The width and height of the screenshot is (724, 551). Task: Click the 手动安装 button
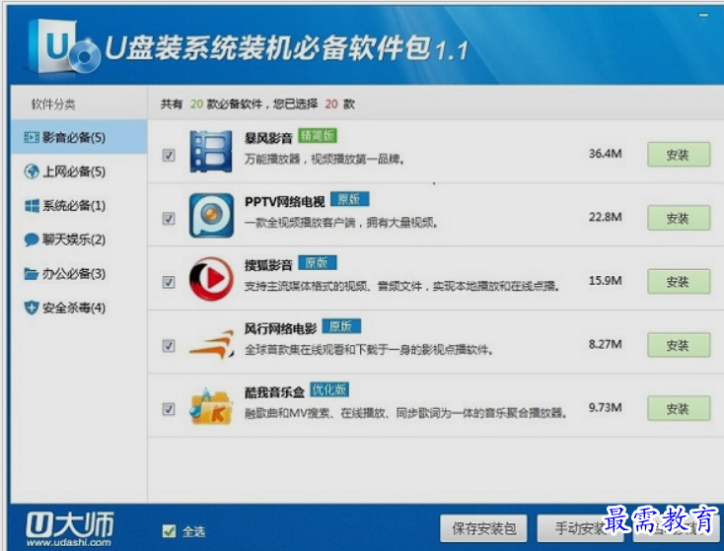(x=579, y=528)
